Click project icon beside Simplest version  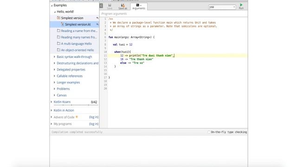coord(58,18)
